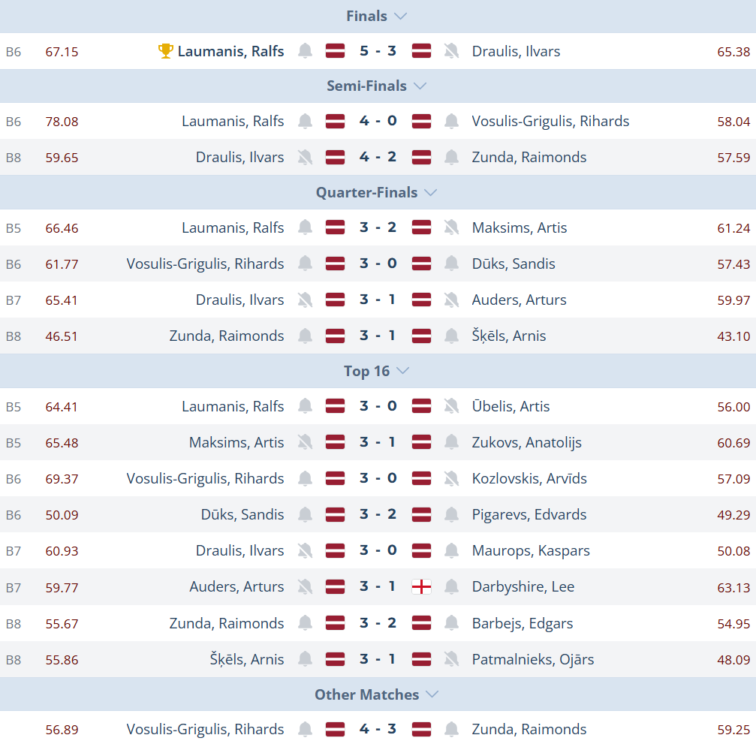
Task: Enable muted bell for Kozlovskis, Arvīds
Action: point(451,478)
